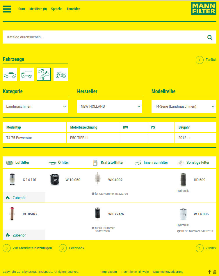Select the truck and bus vehicle icon

click(27, 75)
